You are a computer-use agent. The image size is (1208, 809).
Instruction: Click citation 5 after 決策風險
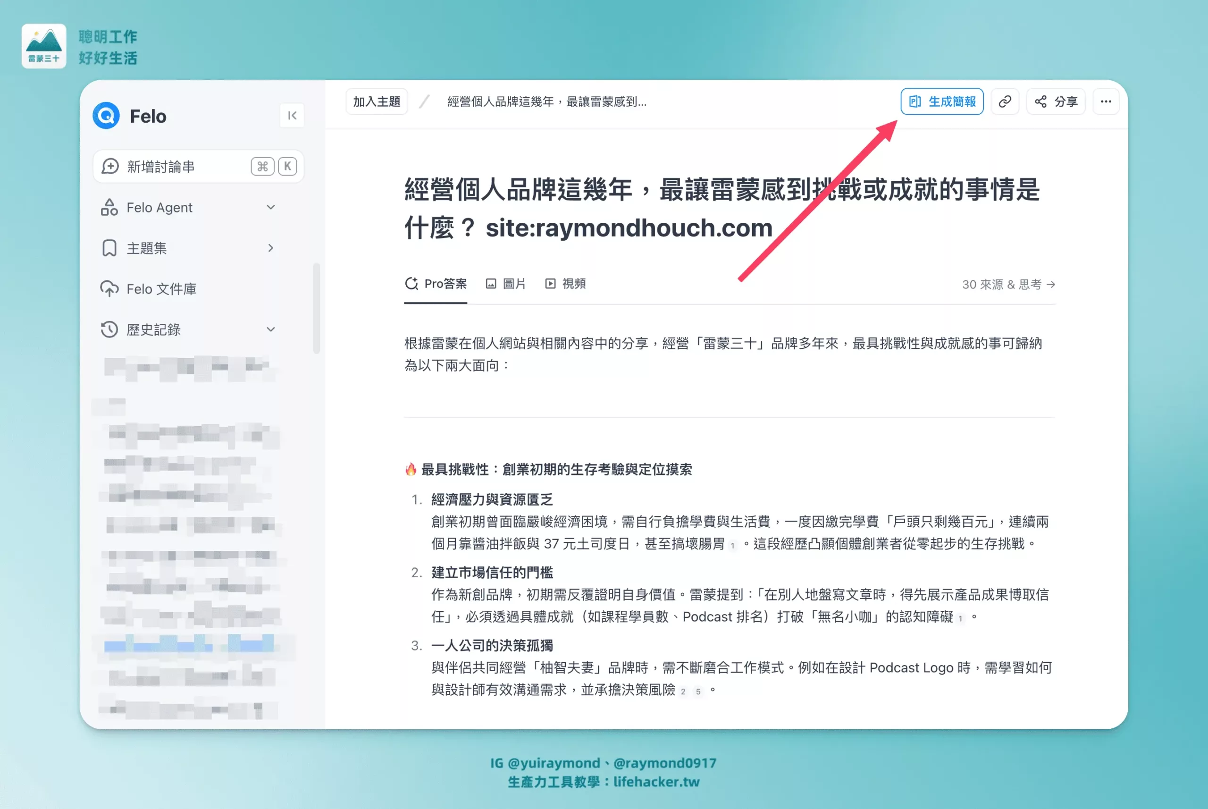pyautogui.click(x=698, y=691)
